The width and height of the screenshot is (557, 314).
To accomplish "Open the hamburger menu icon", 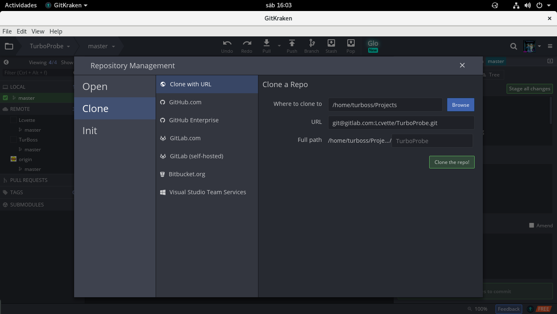I will [x=550, y=46].
